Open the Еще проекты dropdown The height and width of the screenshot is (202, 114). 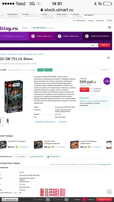90,15
